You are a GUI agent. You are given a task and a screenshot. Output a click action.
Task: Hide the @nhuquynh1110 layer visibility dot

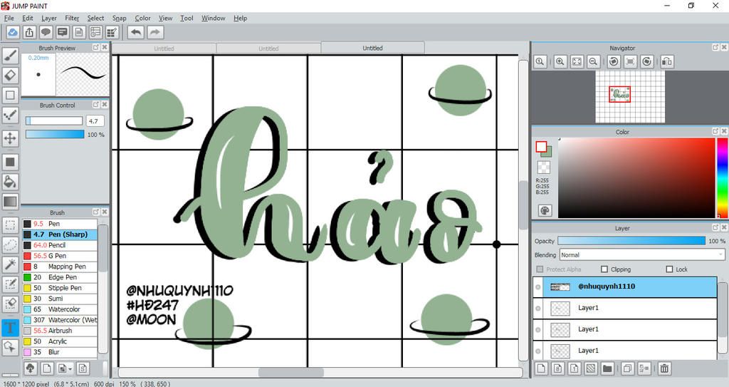[x=538, y=287]
